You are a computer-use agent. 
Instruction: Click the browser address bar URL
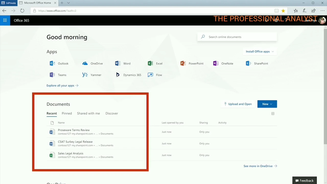point(57,11)
